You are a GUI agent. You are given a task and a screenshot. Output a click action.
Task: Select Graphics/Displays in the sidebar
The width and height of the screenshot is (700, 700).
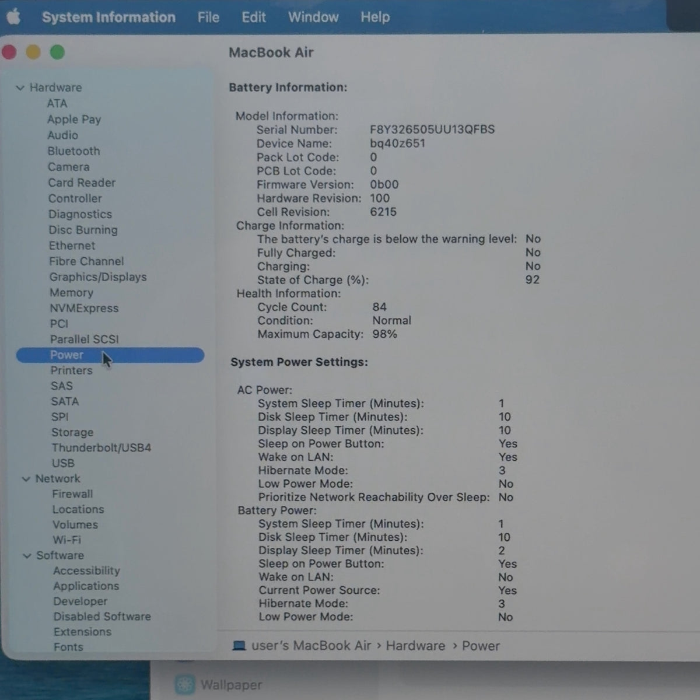(98, 277)
